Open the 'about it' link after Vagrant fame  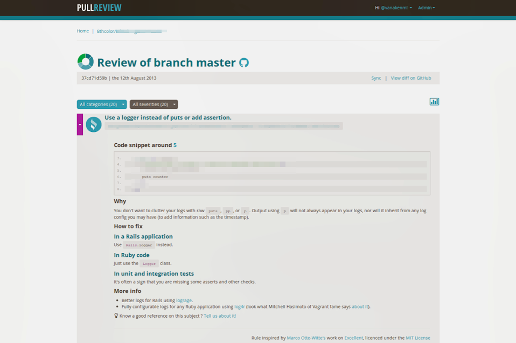360,306
